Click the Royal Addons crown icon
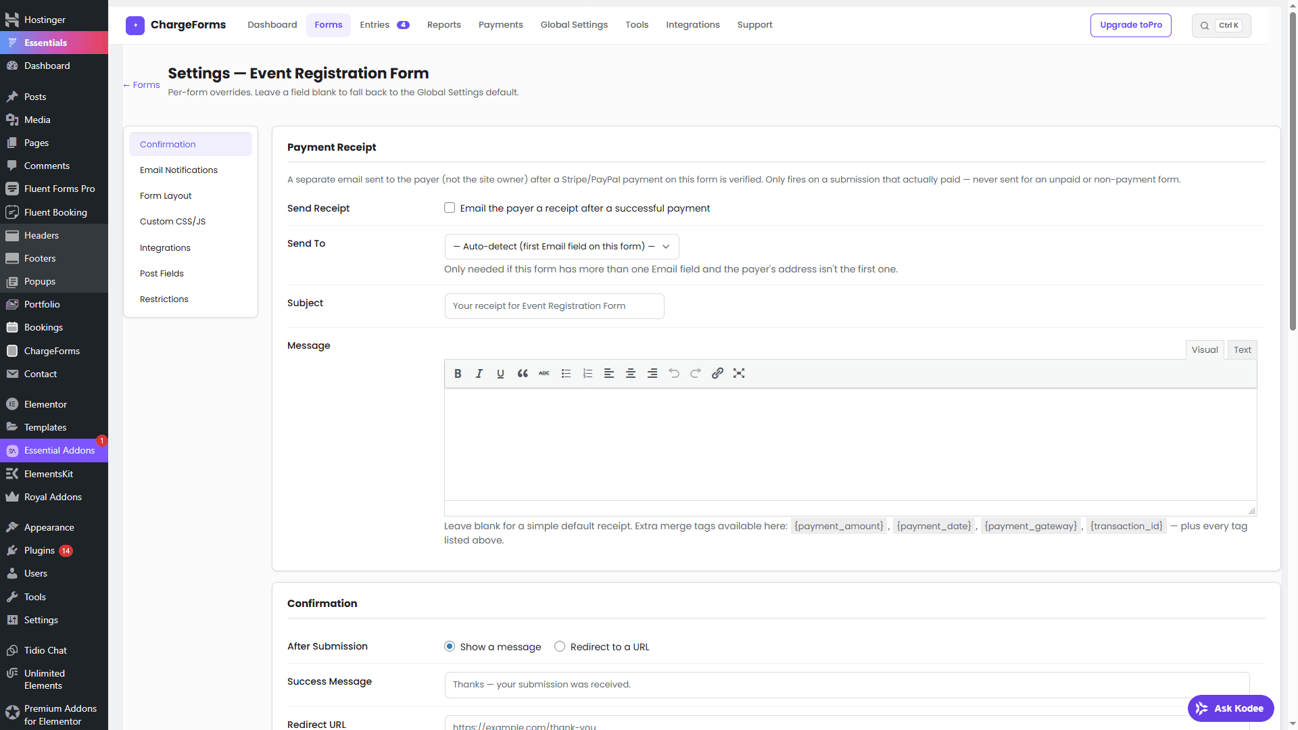This screenshot has width=1298, height=730. coord(12,497)
